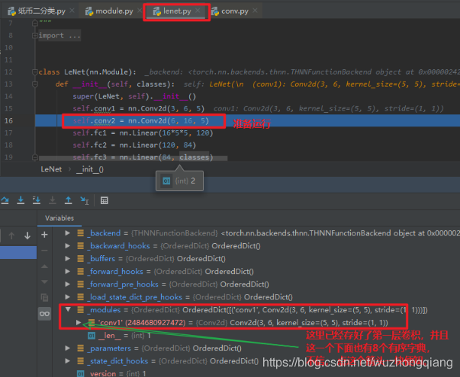Click the next frame down arrow
The height and width of the screenshot is (377, 460).
[27, 235]
